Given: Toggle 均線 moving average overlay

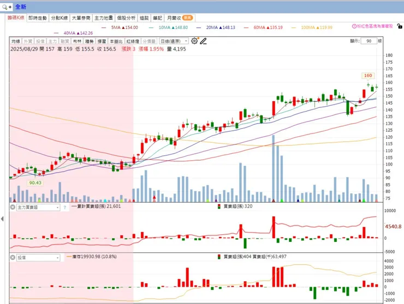Looking at the screenshot, I should [15, 41].
